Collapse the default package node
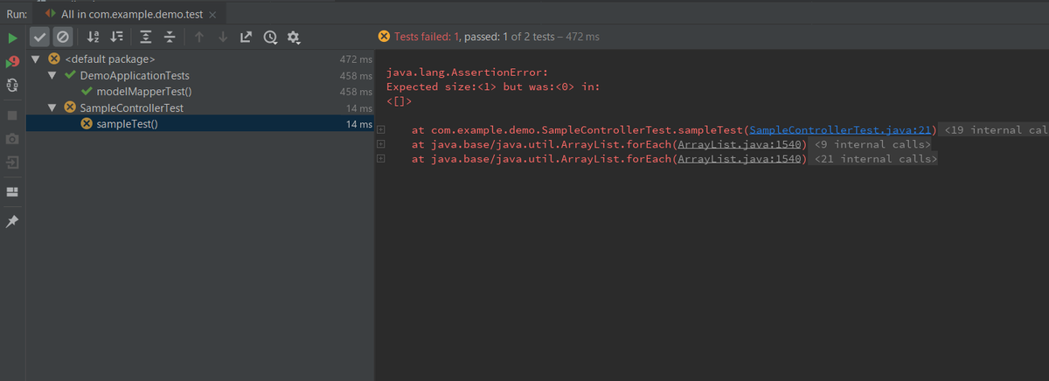This screenshot has width=1049, height=381. pyautogui.click(x=36, y=59)
